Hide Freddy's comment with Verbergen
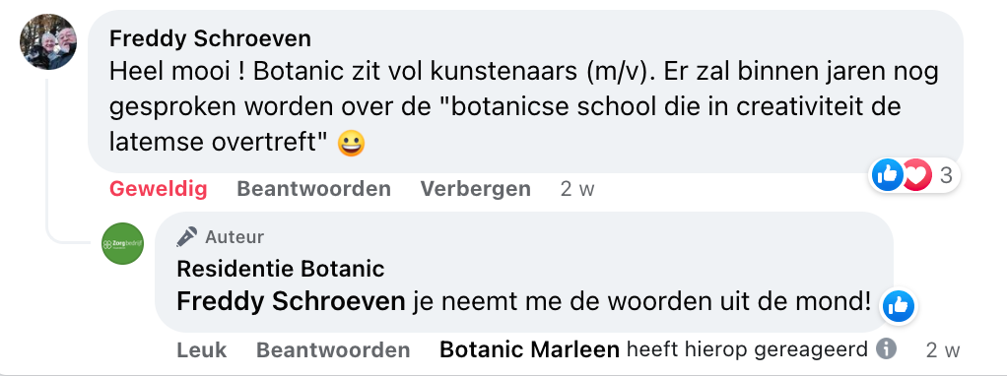This screenshot has height=376, width=1007. pyautogui.click(x=475, y=189)
